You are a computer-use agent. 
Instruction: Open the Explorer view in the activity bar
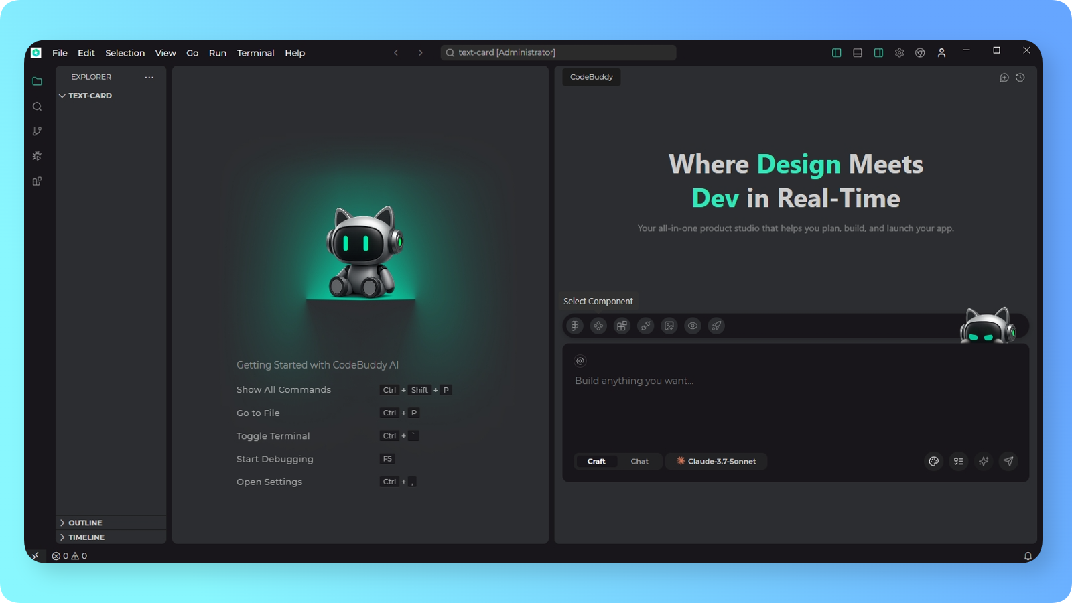pos(37,81)
